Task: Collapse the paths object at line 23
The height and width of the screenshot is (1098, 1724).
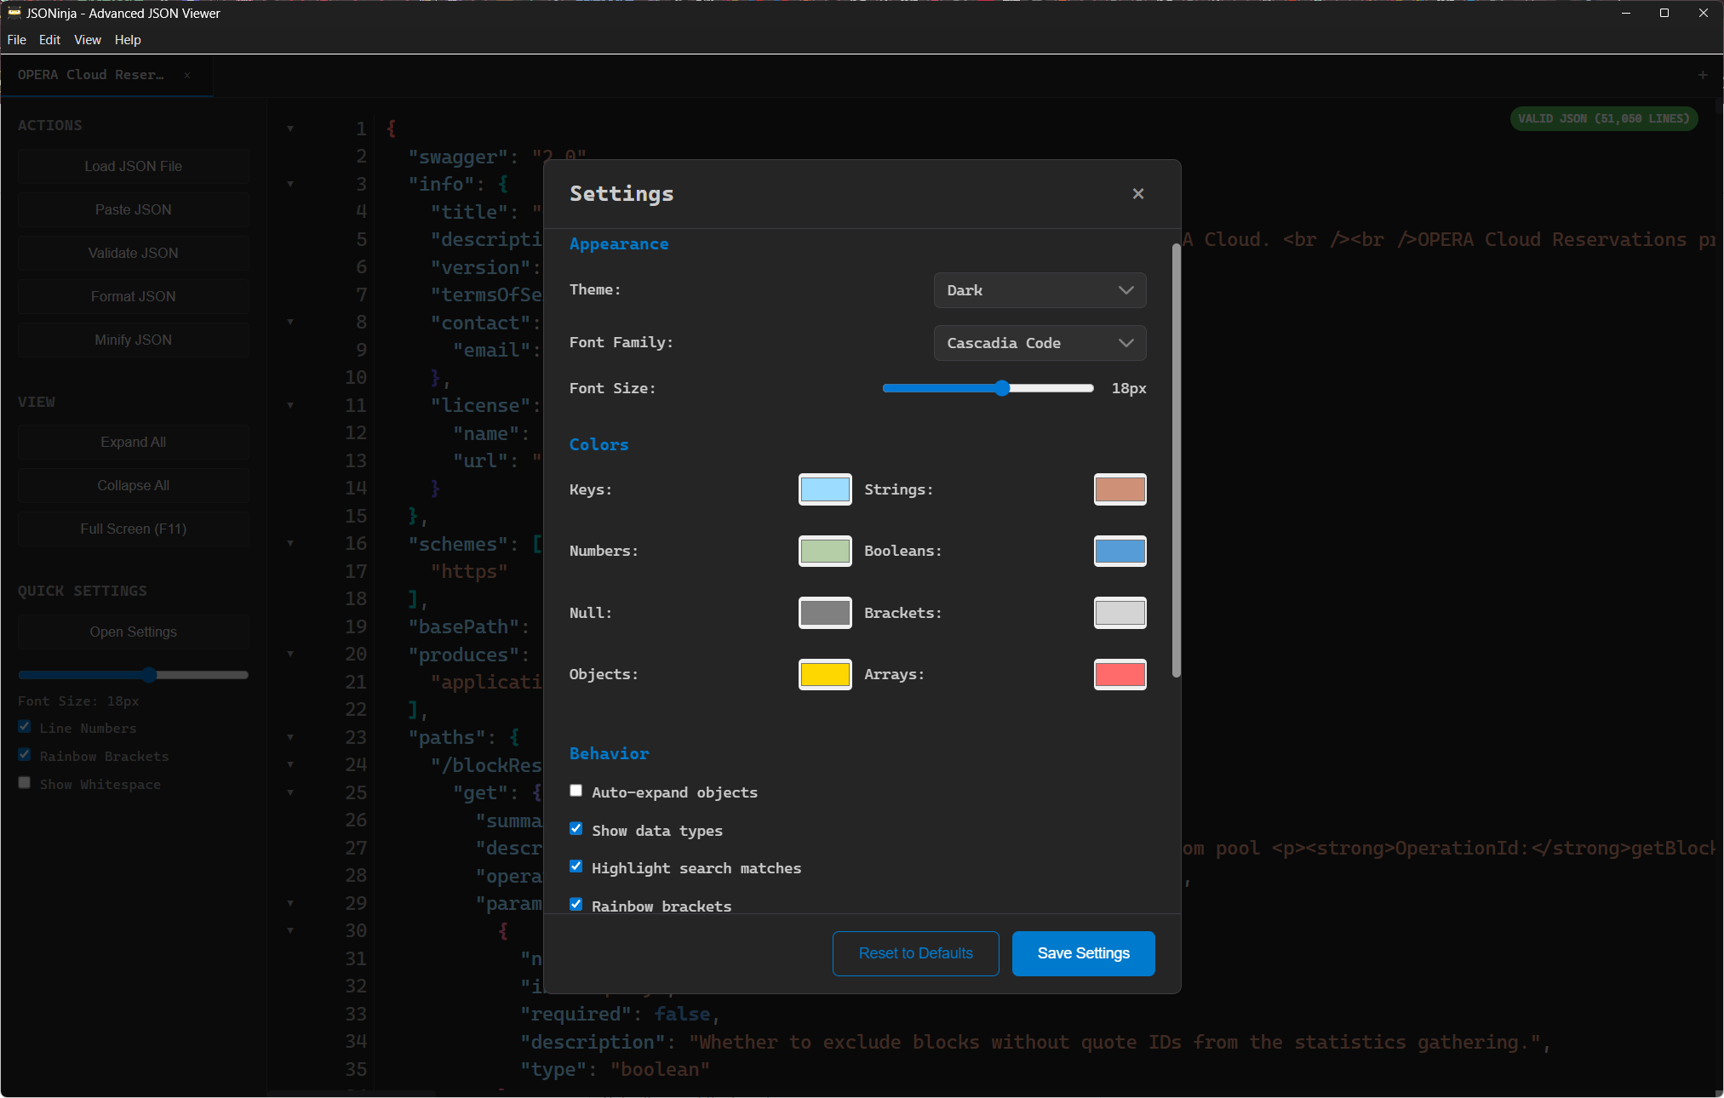Action: point(290,737)
